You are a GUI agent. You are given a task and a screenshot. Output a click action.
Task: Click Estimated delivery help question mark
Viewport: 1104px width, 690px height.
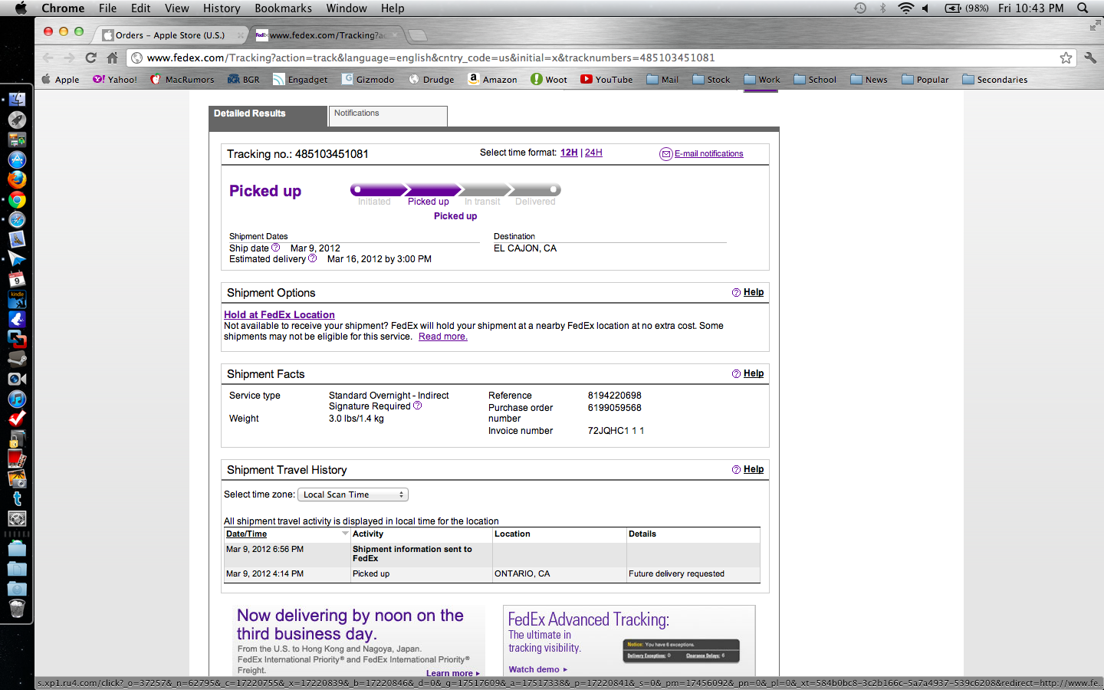point(312,258)
